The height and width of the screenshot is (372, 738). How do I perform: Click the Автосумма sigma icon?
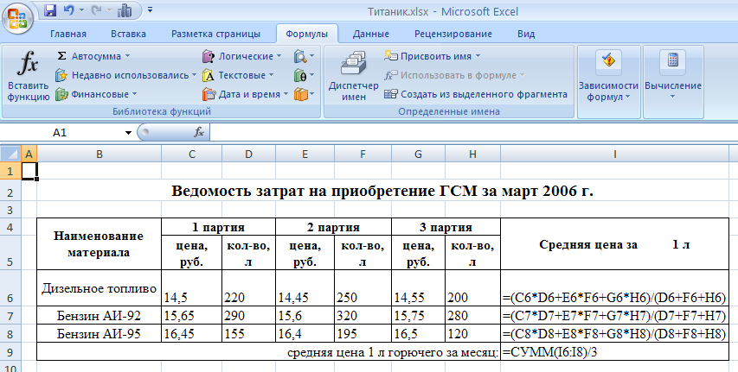61,56
